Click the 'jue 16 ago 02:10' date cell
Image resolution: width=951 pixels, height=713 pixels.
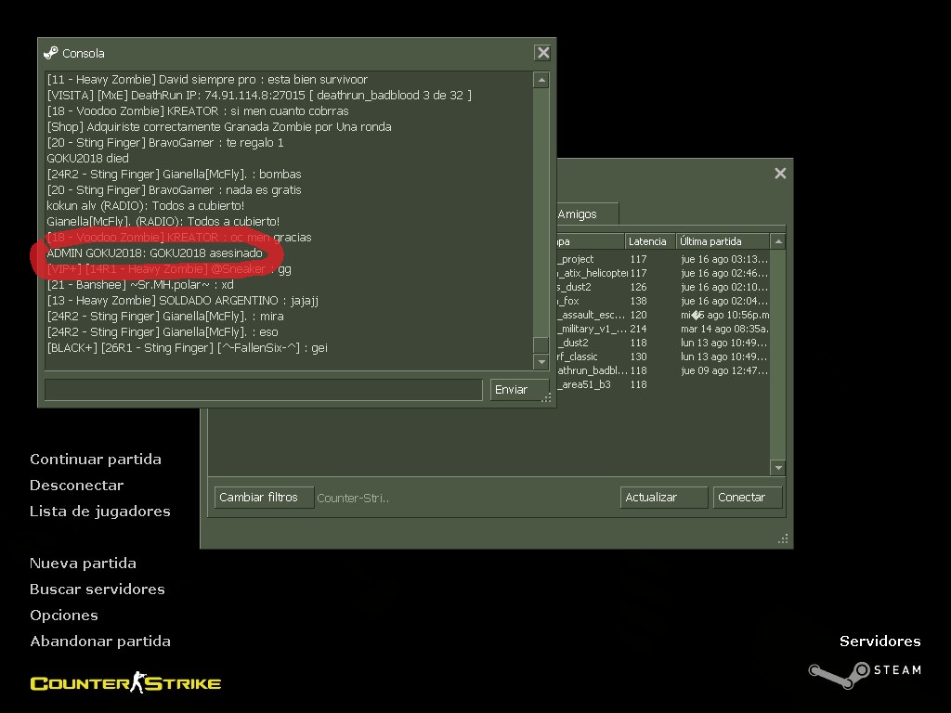pyautogui.click(x=724, y=287)
